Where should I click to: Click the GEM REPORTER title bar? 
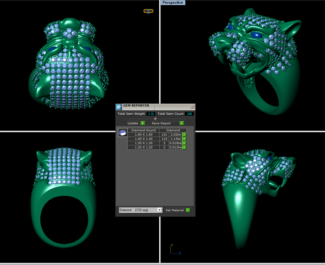pyautogui.click(x=156, y=107)
